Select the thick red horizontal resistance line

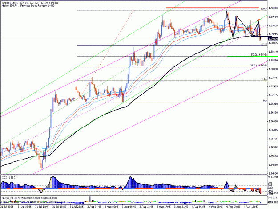pyautogui.click(x=212, y=8)
